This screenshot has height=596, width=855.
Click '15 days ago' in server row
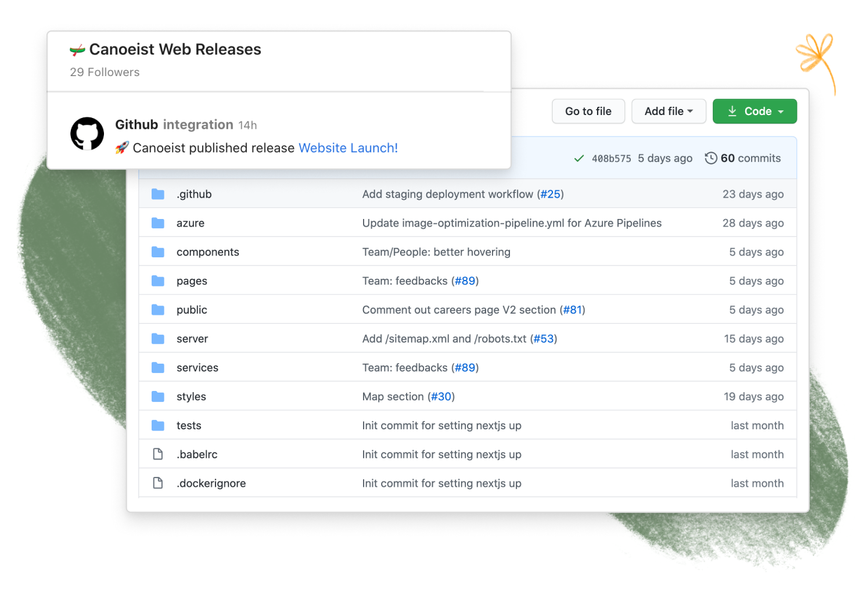[x=753, y=339]
